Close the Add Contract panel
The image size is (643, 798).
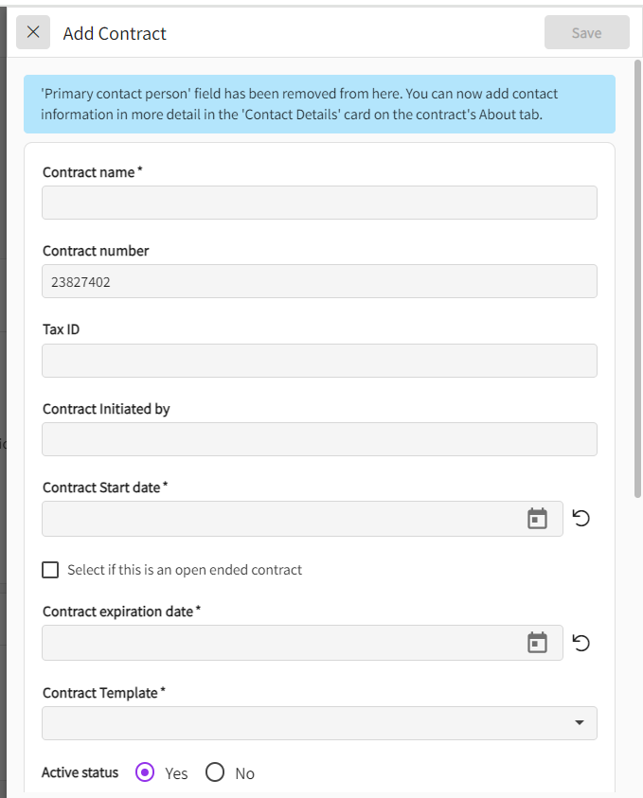click(33, 32)
